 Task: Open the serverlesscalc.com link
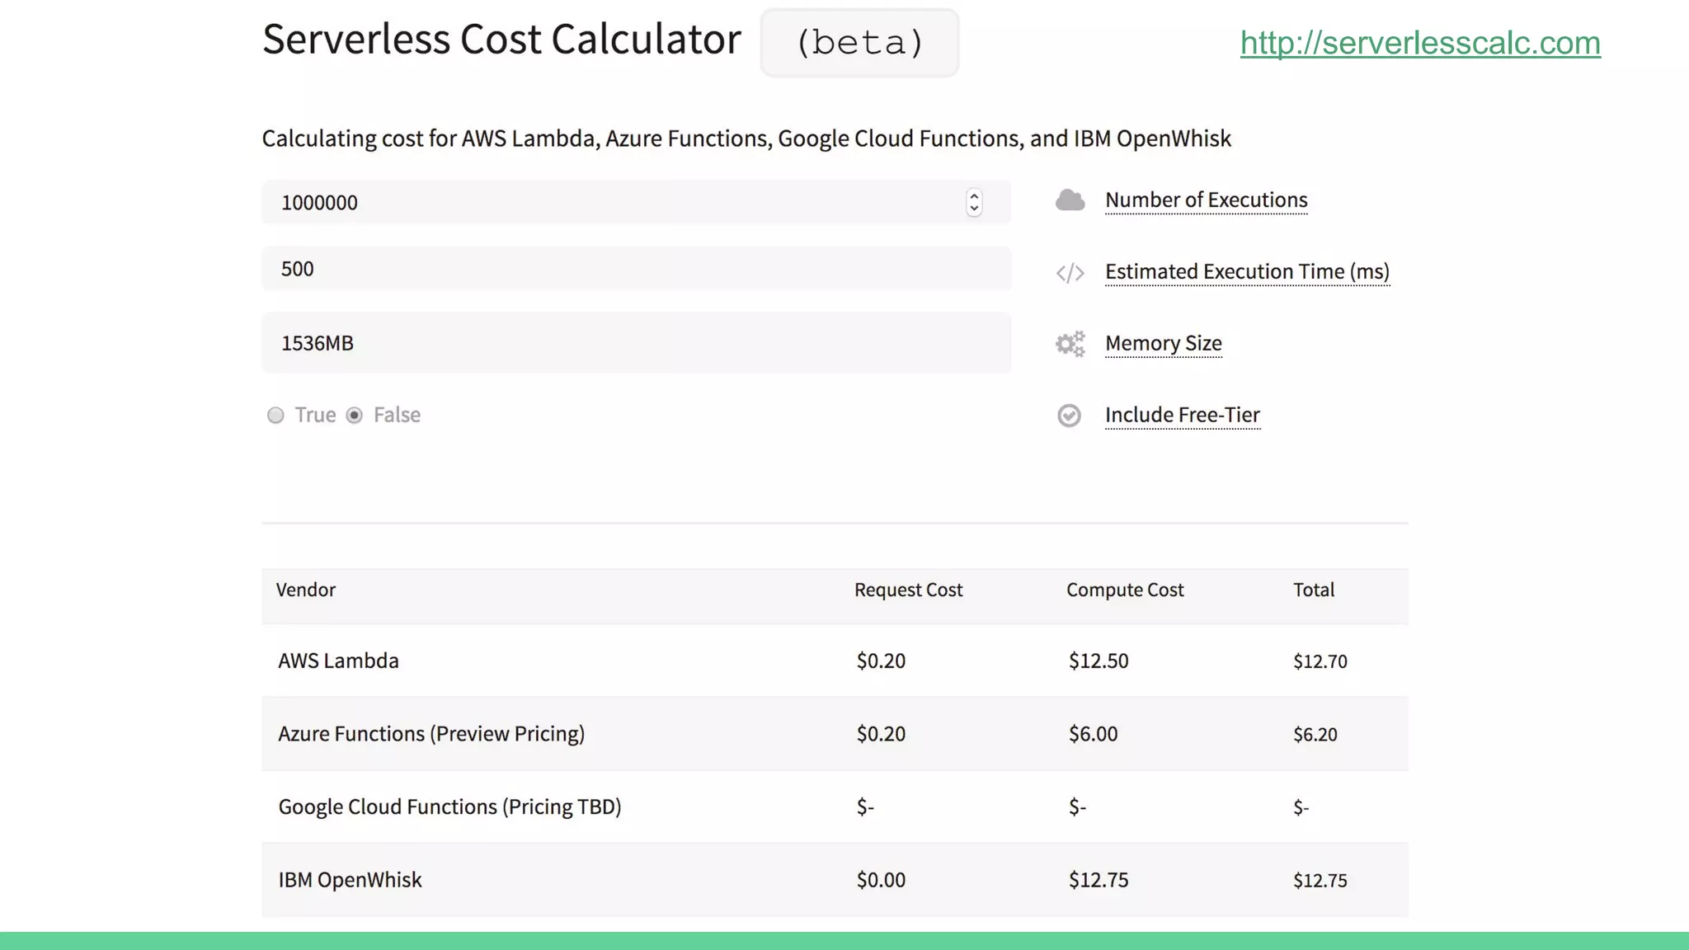[x=1420, y=43]
